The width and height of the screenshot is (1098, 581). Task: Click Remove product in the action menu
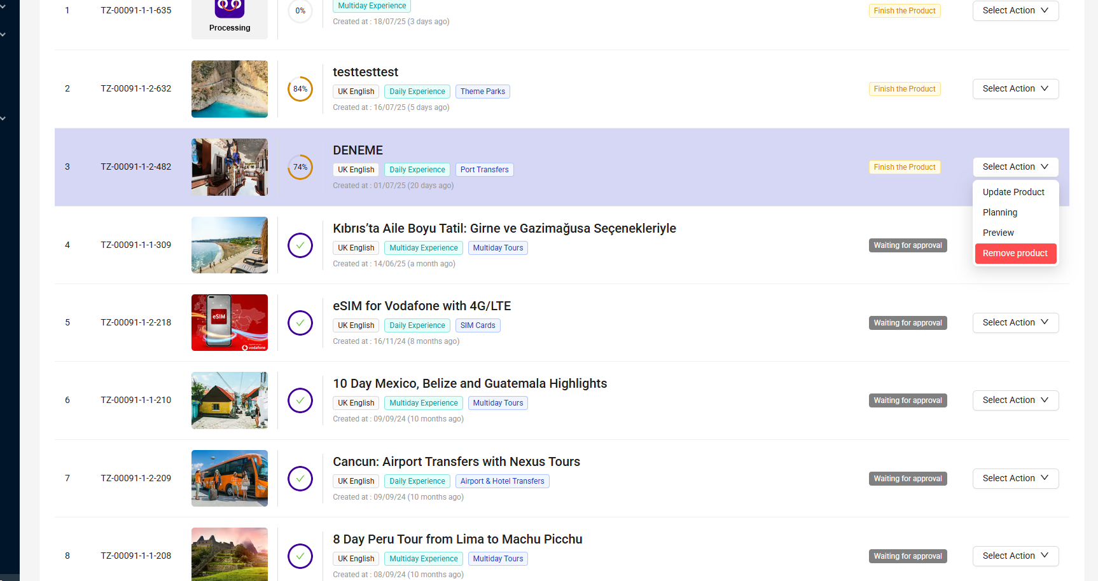pyautogui.click(x=1015, y=253)
